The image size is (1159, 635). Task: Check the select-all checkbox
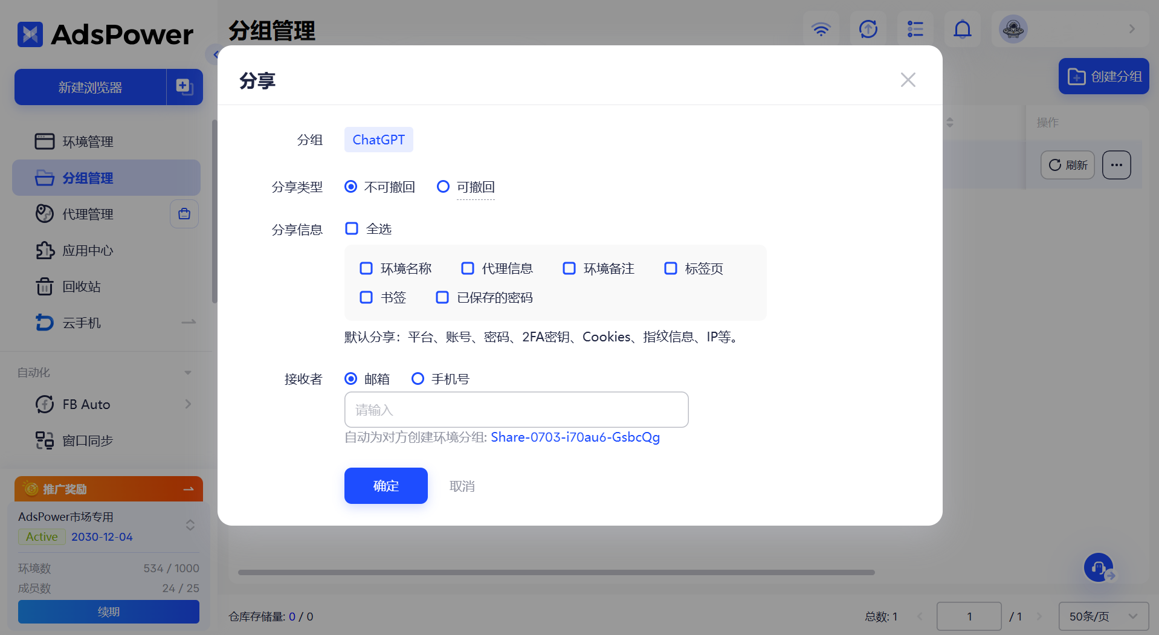352,228
